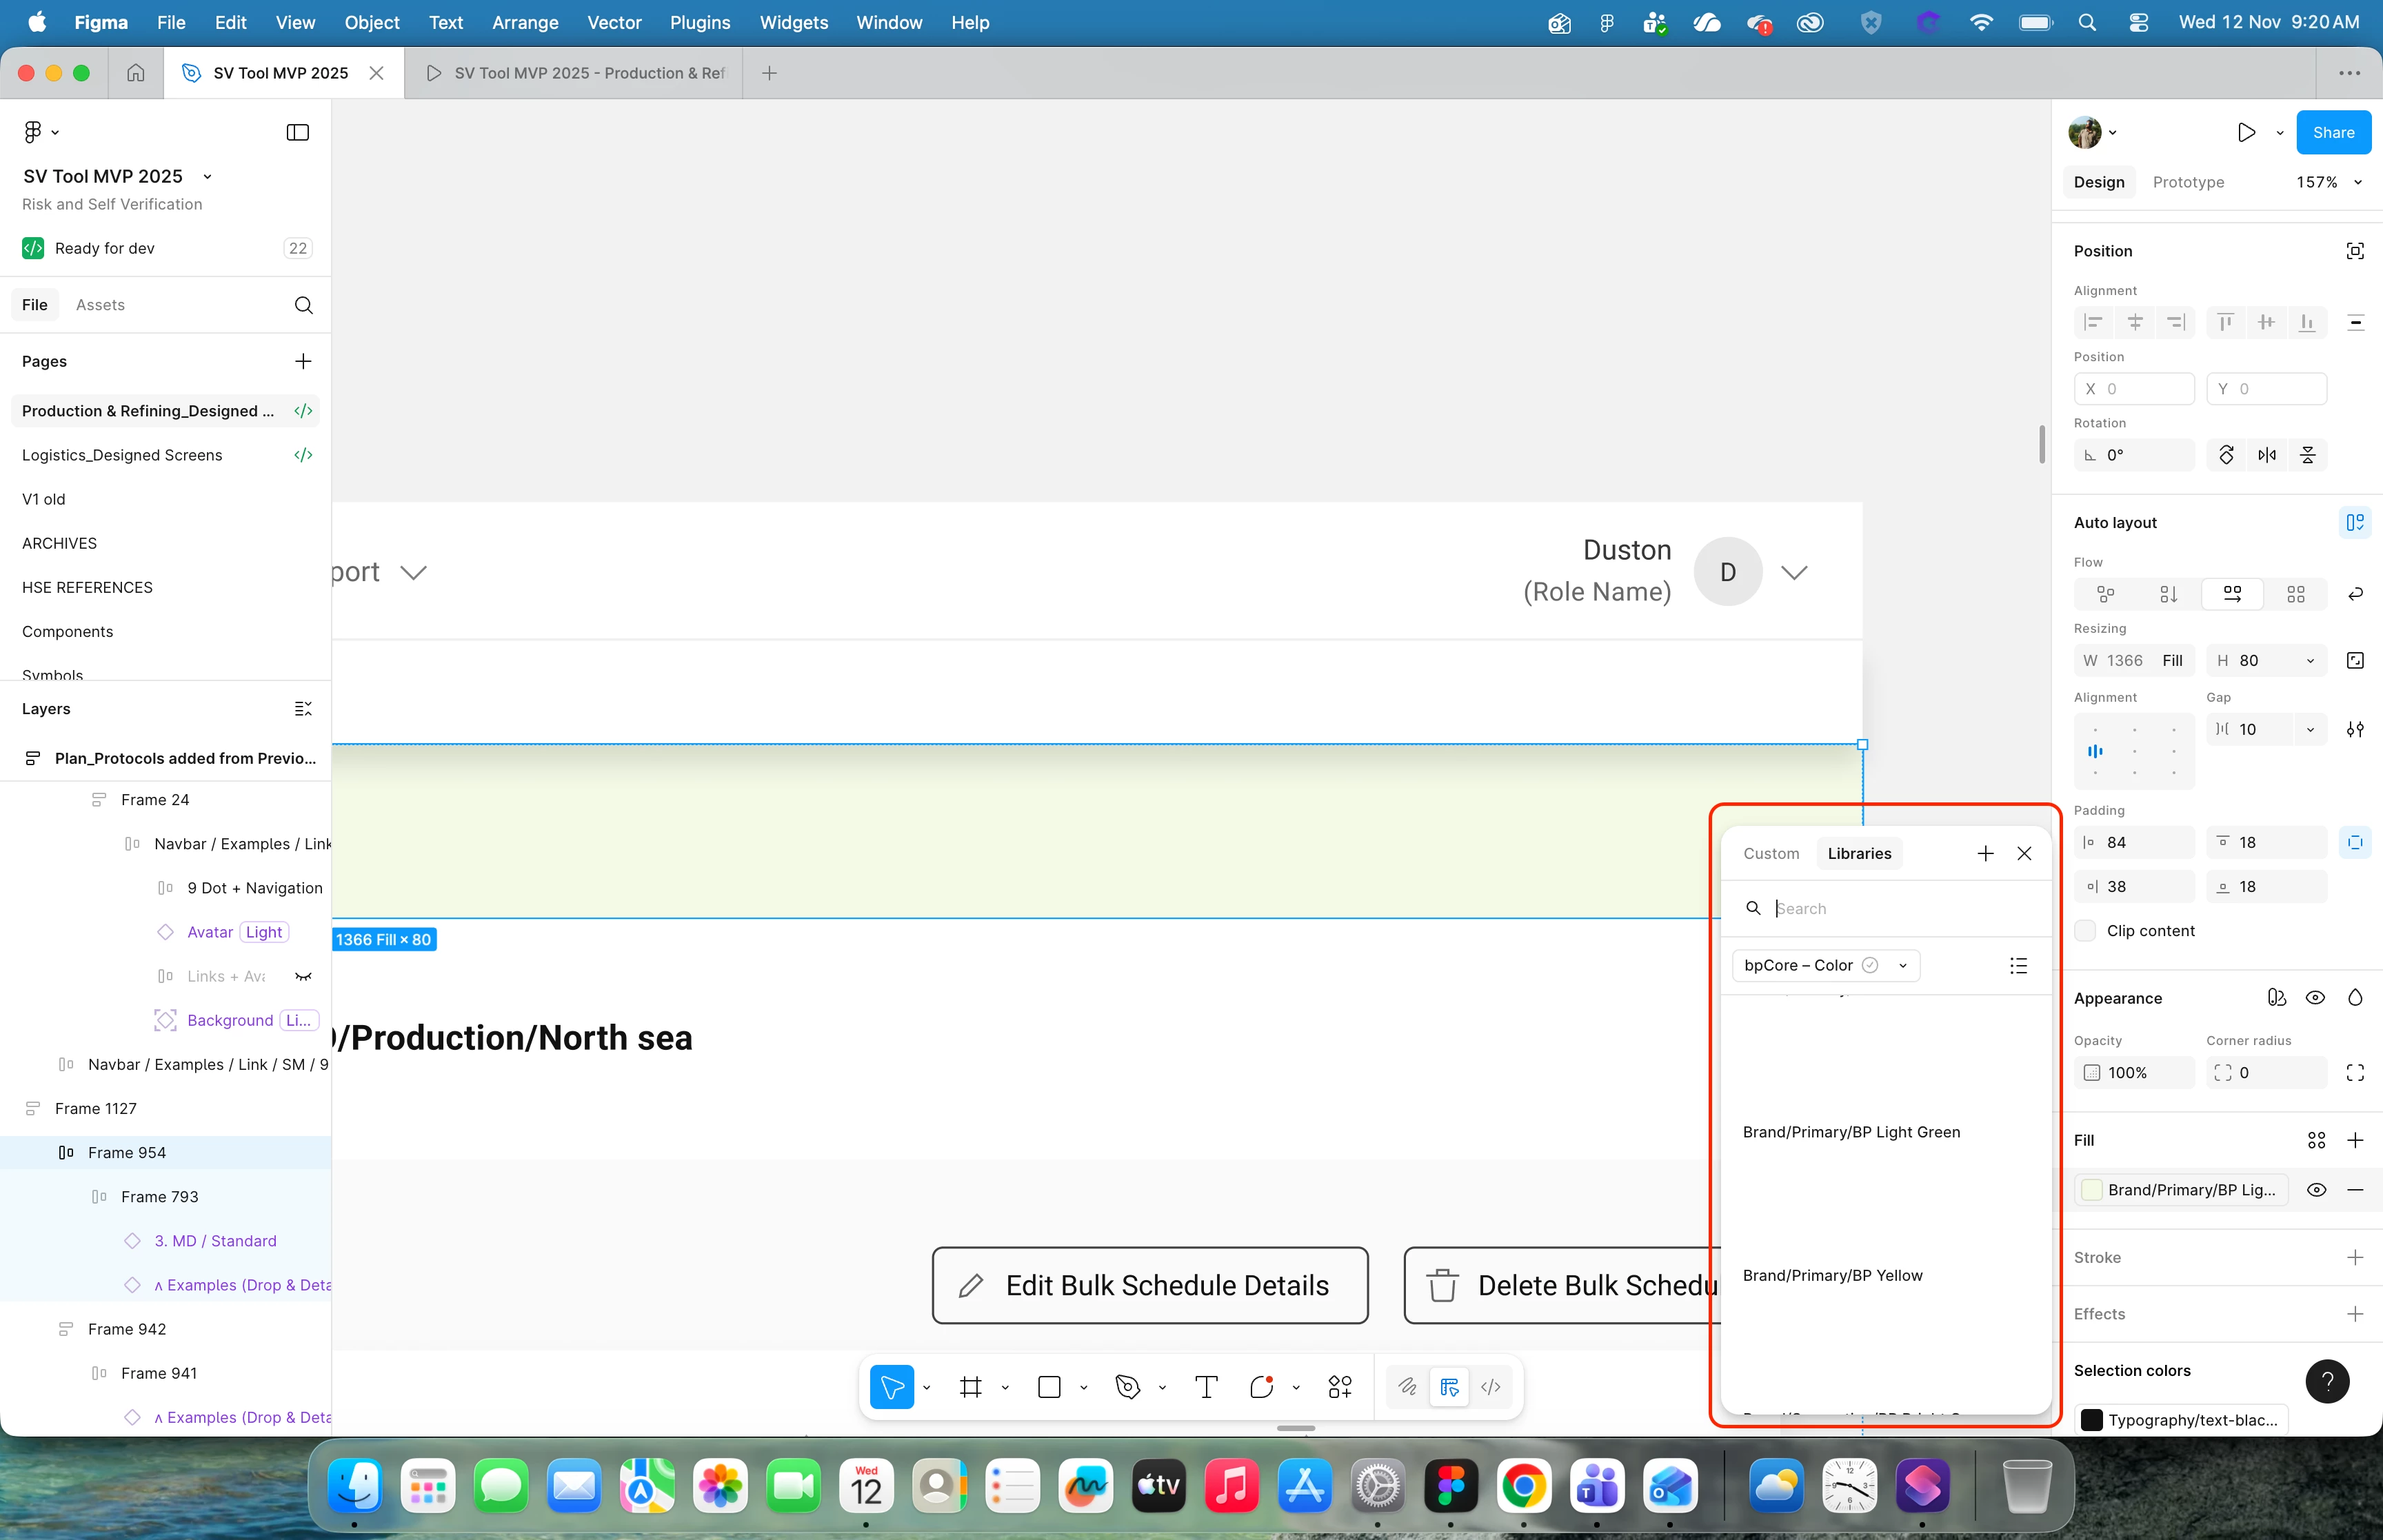The image size is (2383, 1540).
Task: Hide the Brand/Primary/BP Light Green fill
Action: click(x=2316, y=1190)
